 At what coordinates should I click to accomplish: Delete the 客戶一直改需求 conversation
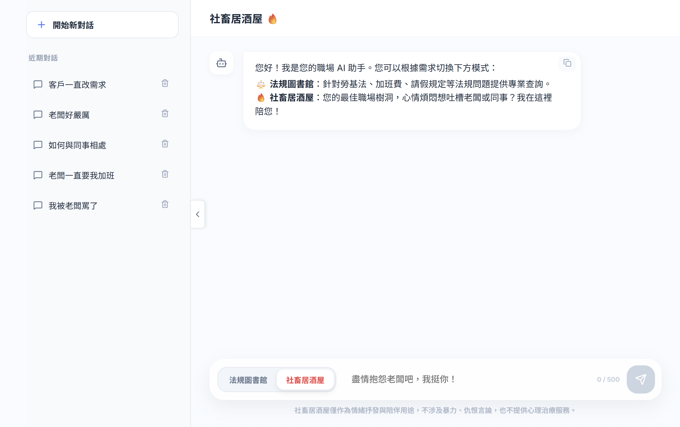165,83
